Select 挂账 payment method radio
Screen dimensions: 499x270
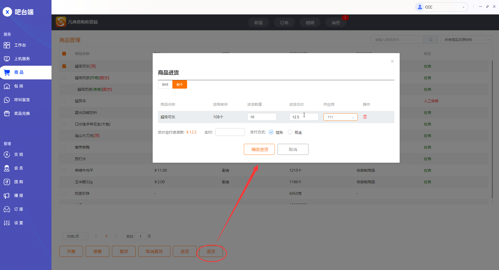click(x=271, y=132)
